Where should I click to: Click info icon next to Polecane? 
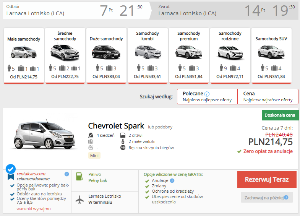(207, 94)
